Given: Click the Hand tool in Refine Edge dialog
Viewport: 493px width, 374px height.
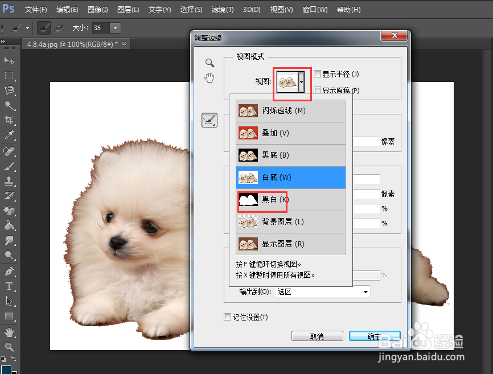Looking at the screenshot, I should point(209,77).
